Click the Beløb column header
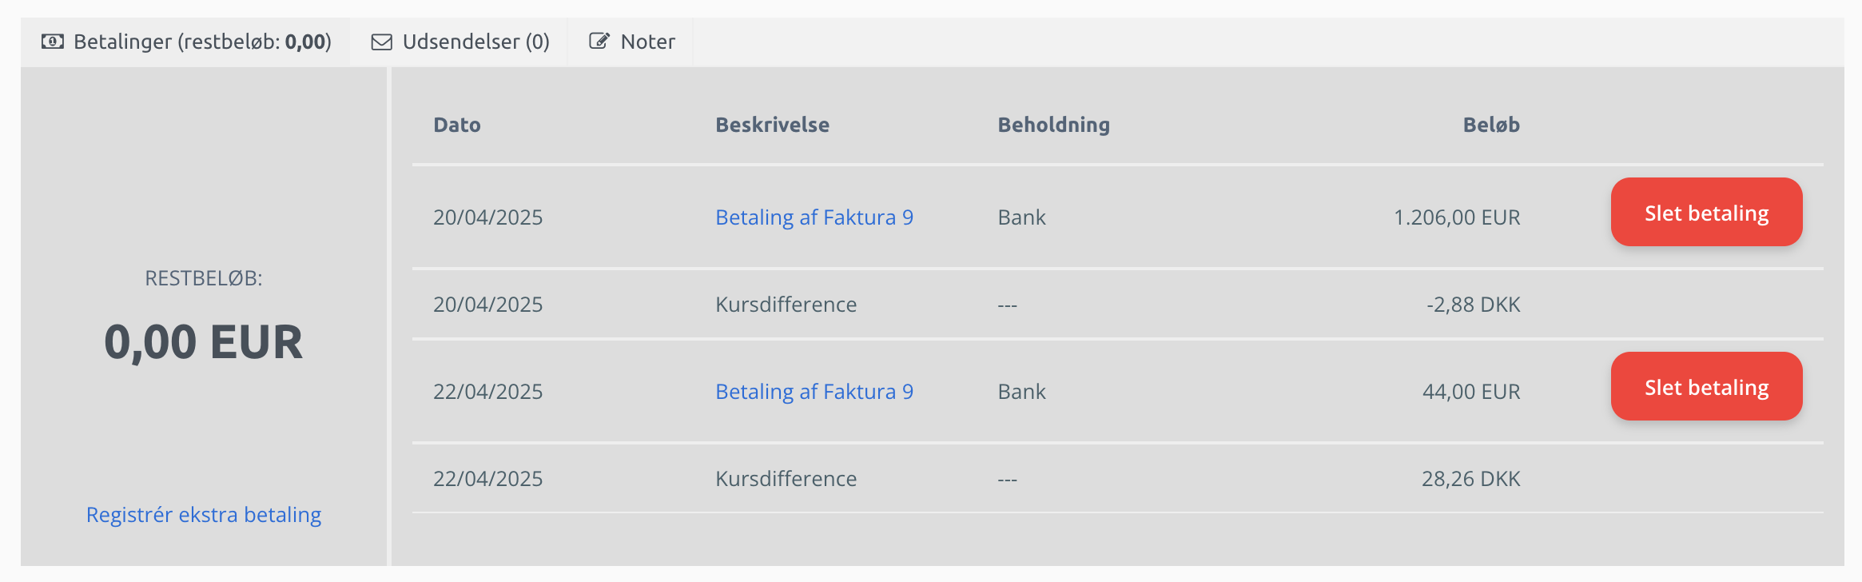Screen dimensions: 1862x582 coord(1491,125)
